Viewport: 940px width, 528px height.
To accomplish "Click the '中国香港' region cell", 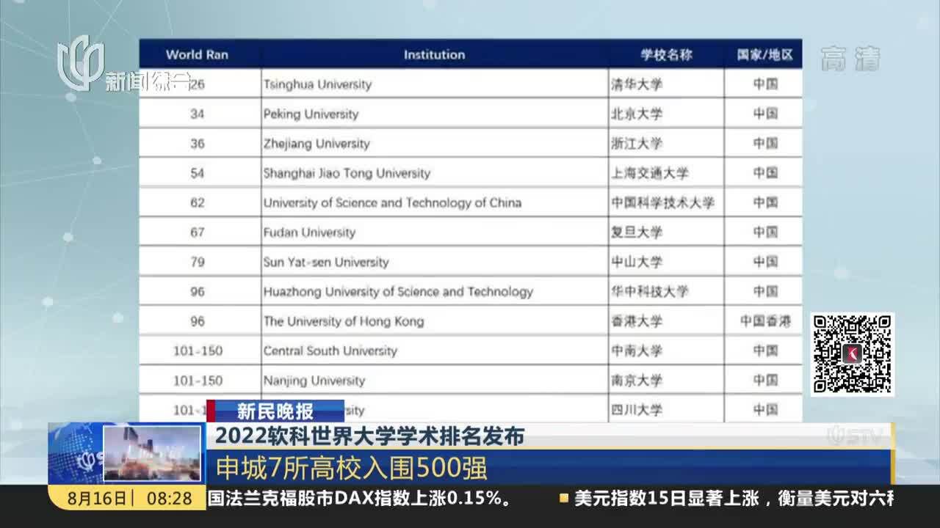I will pos(765,321).
